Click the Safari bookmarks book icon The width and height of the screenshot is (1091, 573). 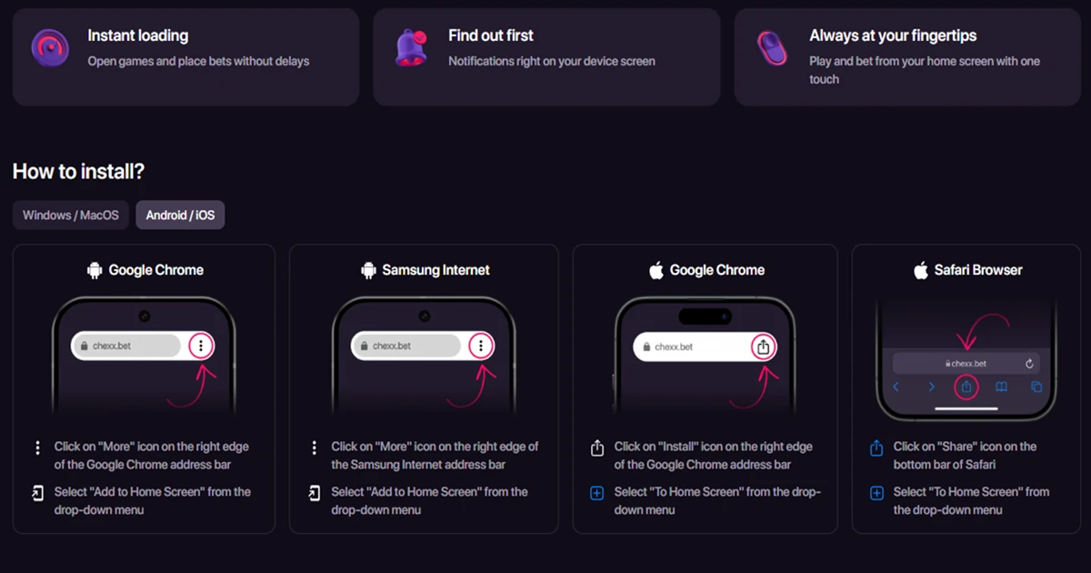point(1001,387)
